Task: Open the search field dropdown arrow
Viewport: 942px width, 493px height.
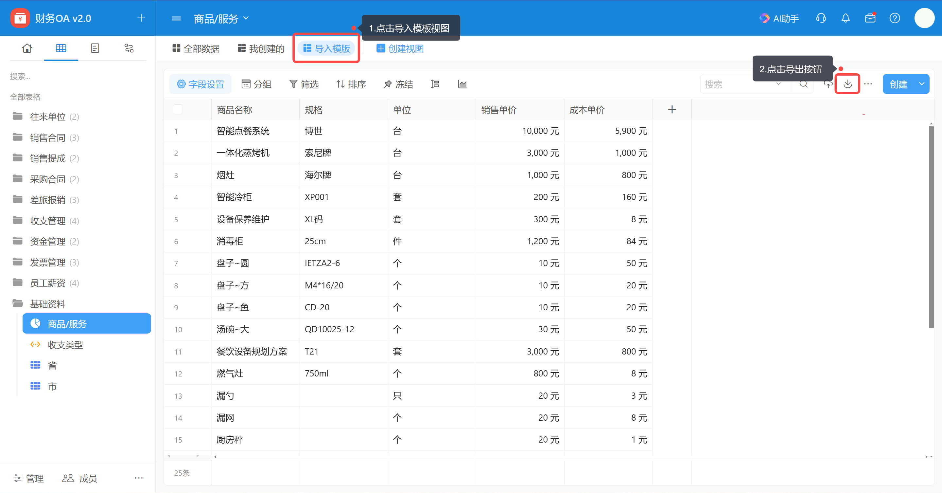Action: [x=778, y=84]
